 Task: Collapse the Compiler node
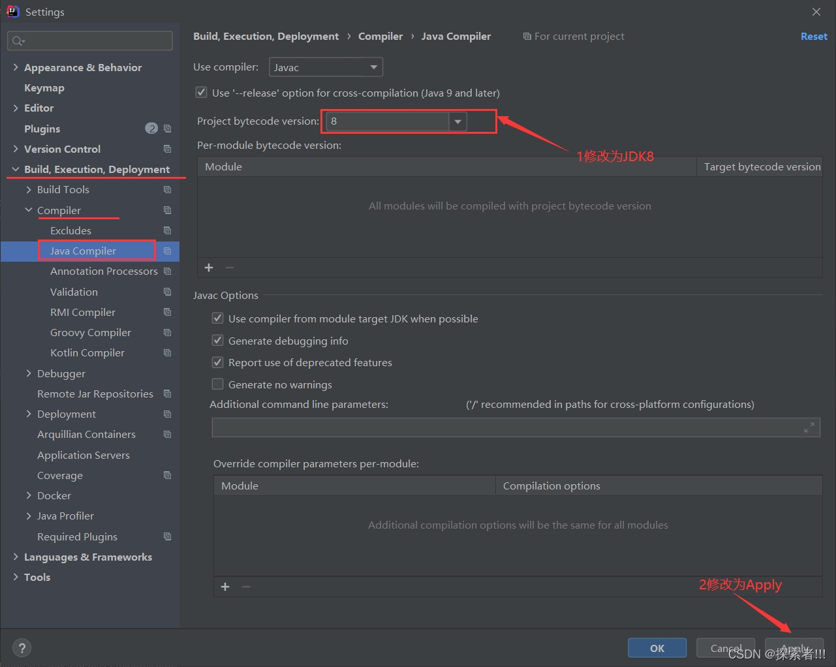tap(29, 210)
